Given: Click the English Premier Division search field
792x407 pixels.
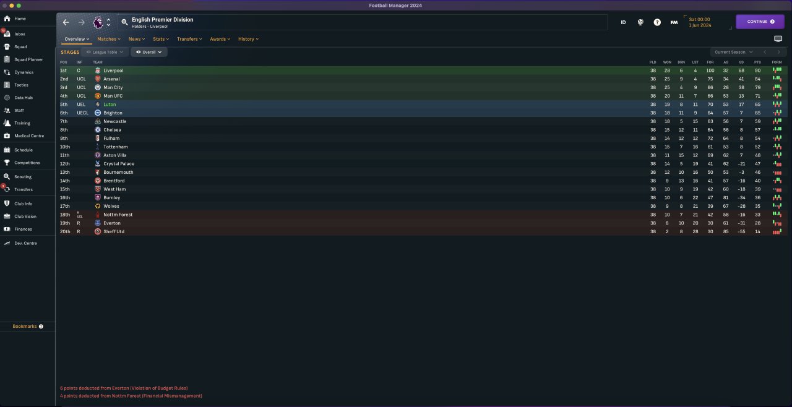Looking at the screenshot, I should coord(363,22).
